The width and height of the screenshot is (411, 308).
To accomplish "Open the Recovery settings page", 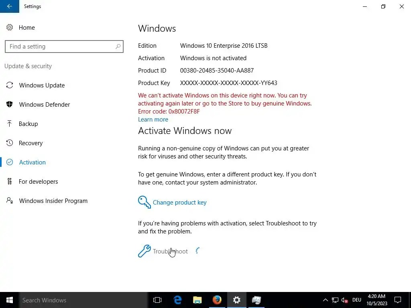I will click(31, 143).
